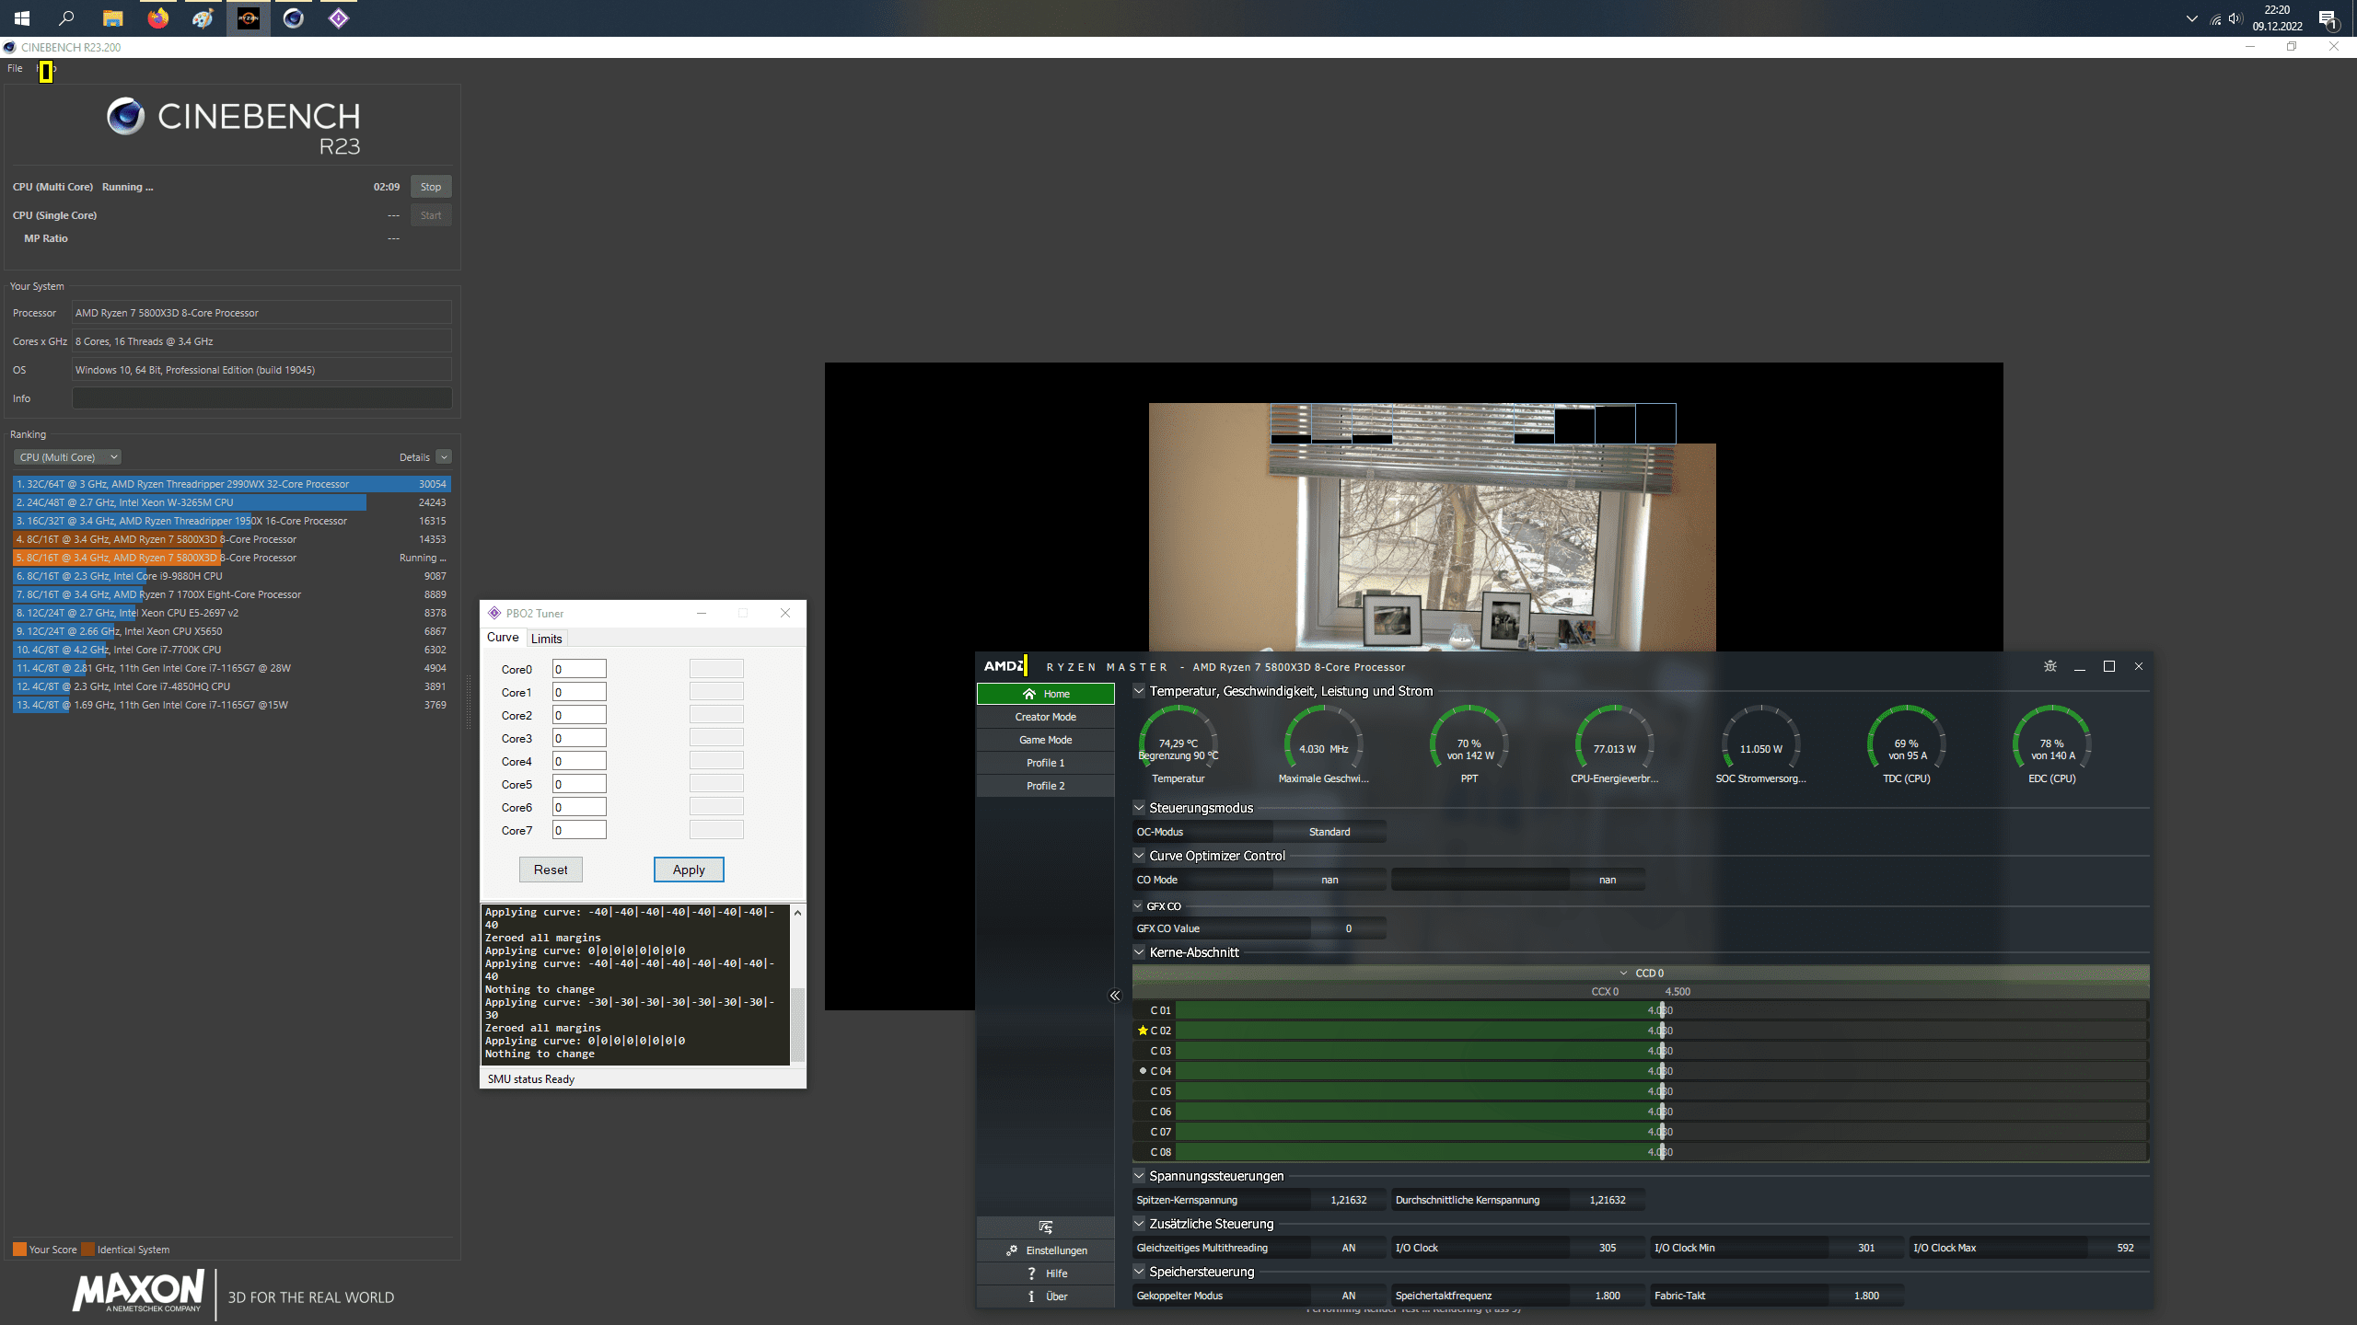Click the PBO2 Tuner taskbar icon
Image resolution: width=2357 pixels, height=1325 pixels.
pos(338,18)
